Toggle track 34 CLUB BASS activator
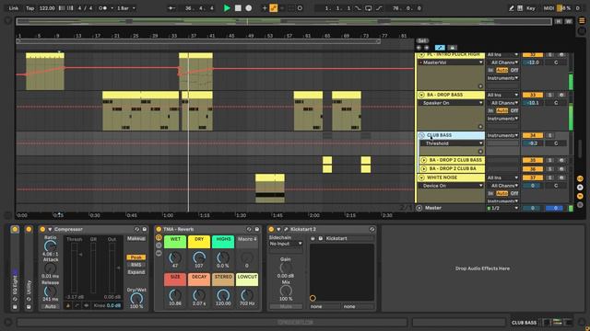The height and width of the screenshot is (331, 590). point(533,135)
